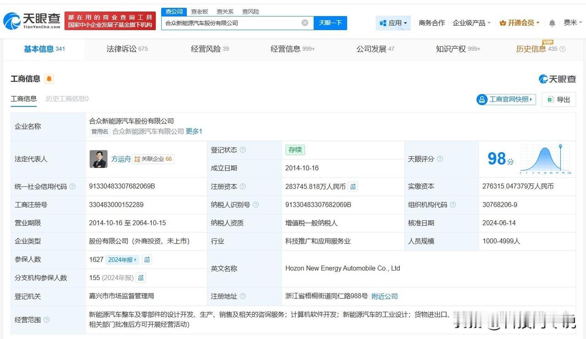
Task: Click the 天眼一下 search button
Action: tap(330, 23)
